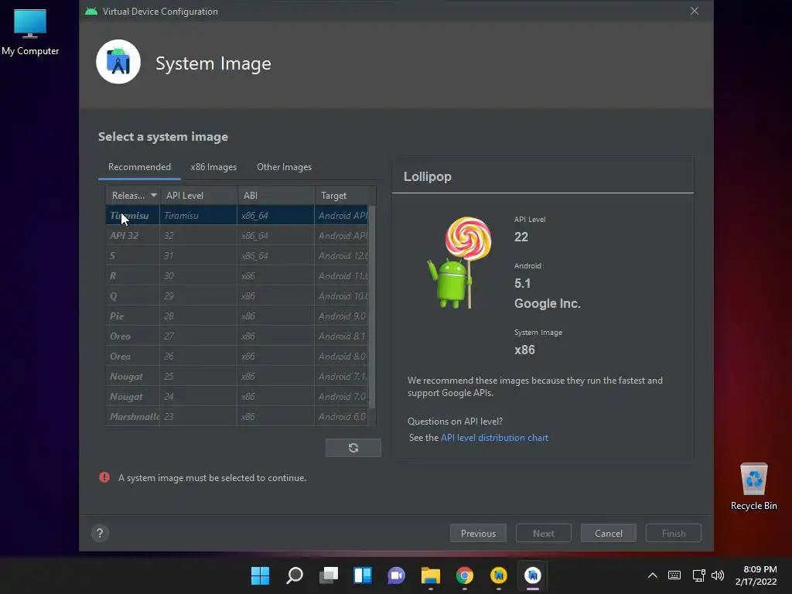Click the system image table scrollbar

point(372,307)
